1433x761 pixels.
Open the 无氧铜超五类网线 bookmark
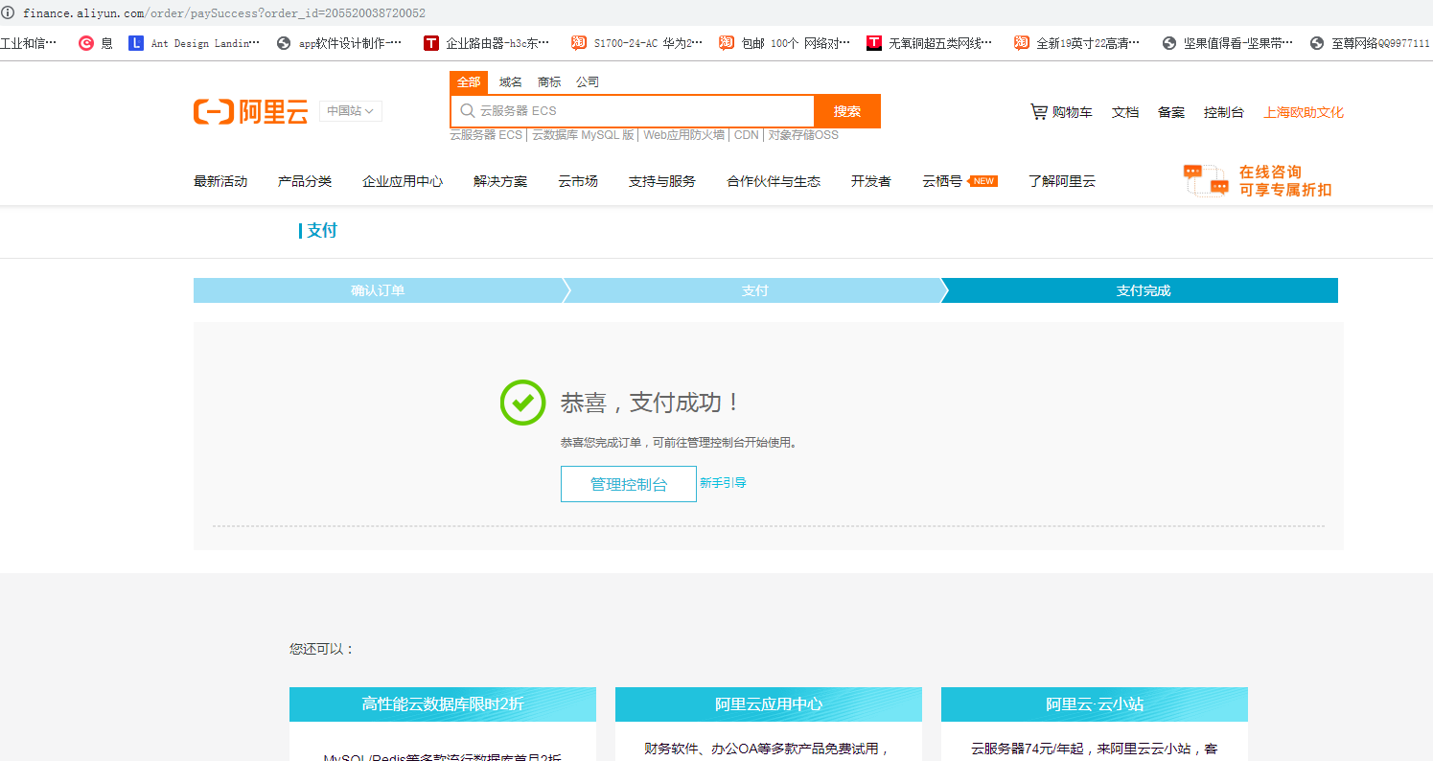930,43
